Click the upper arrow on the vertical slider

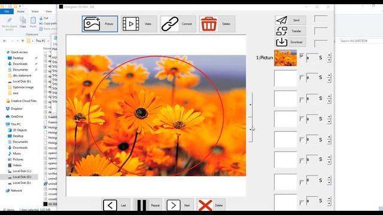click(x=250, y=105)
